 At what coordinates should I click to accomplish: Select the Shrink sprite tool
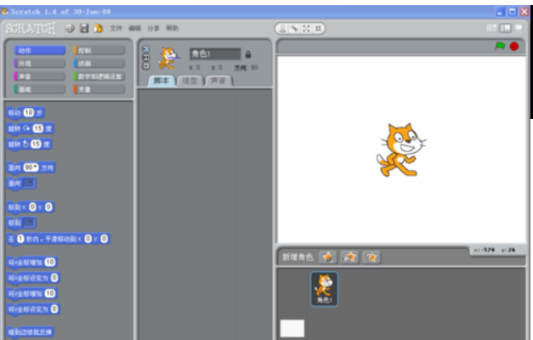pos(318,29)
